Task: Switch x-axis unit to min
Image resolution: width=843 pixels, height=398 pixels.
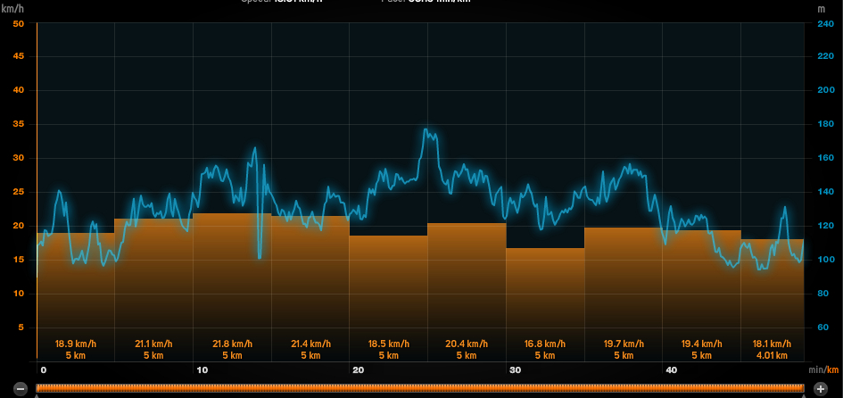Action: pos(814,369)
